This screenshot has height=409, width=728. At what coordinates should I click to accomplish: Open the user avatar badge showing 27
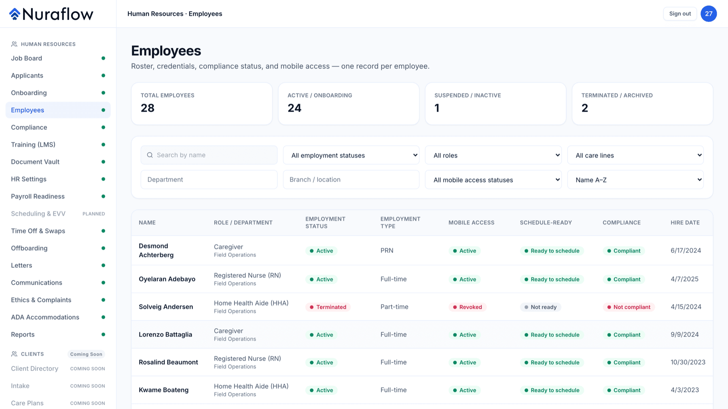click(x=709, y=14)
